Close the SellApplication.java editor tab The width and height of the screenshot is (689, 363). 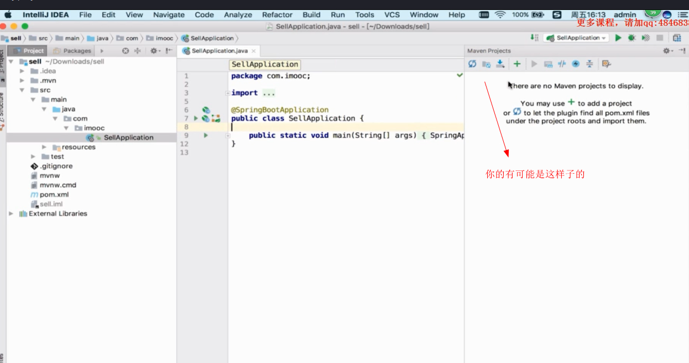(x=253, y=51)
